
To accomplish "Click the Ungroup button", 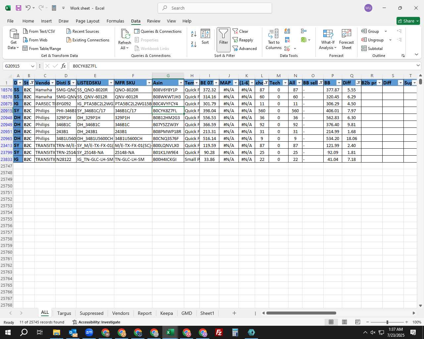I will (x=373, y=40).
